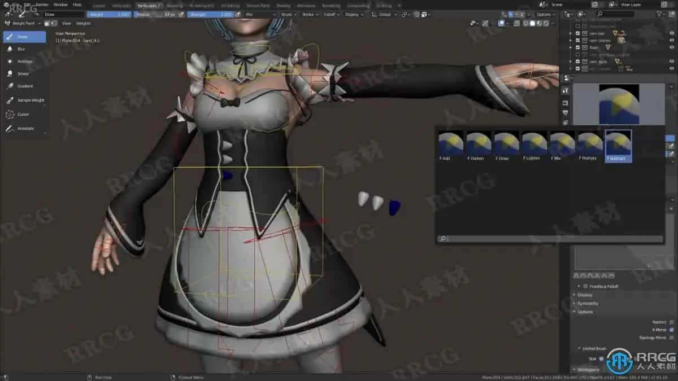The image size is (678, 381).
Task: Click the brush popup search field
Action: (x=550, y=239)
